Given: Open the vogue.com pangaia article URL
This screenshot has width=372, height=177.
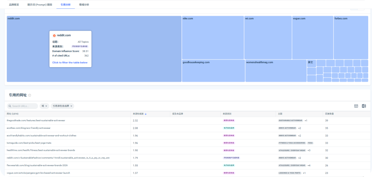Looking at the screenshot, I should [x=39, y=173].
